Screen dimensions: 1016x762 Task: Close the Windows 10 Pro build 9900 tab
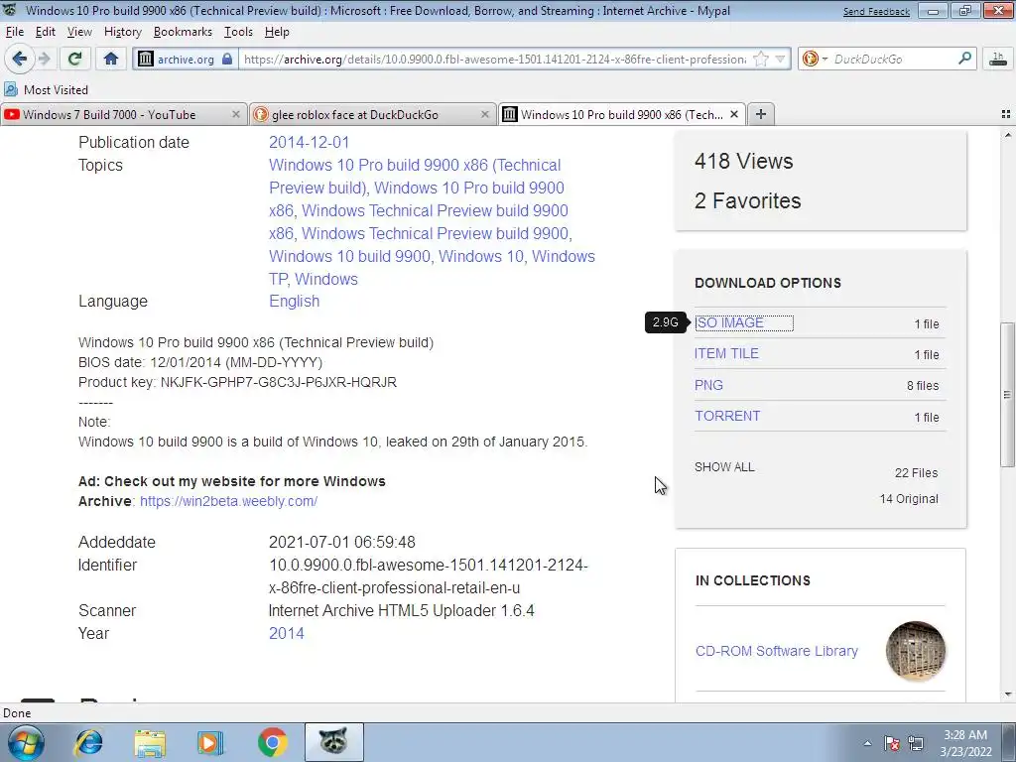tap(734, 114)
